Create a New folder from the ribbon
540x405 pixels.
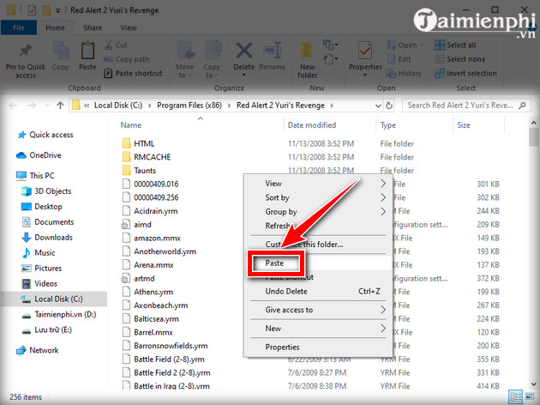point(307,60)
